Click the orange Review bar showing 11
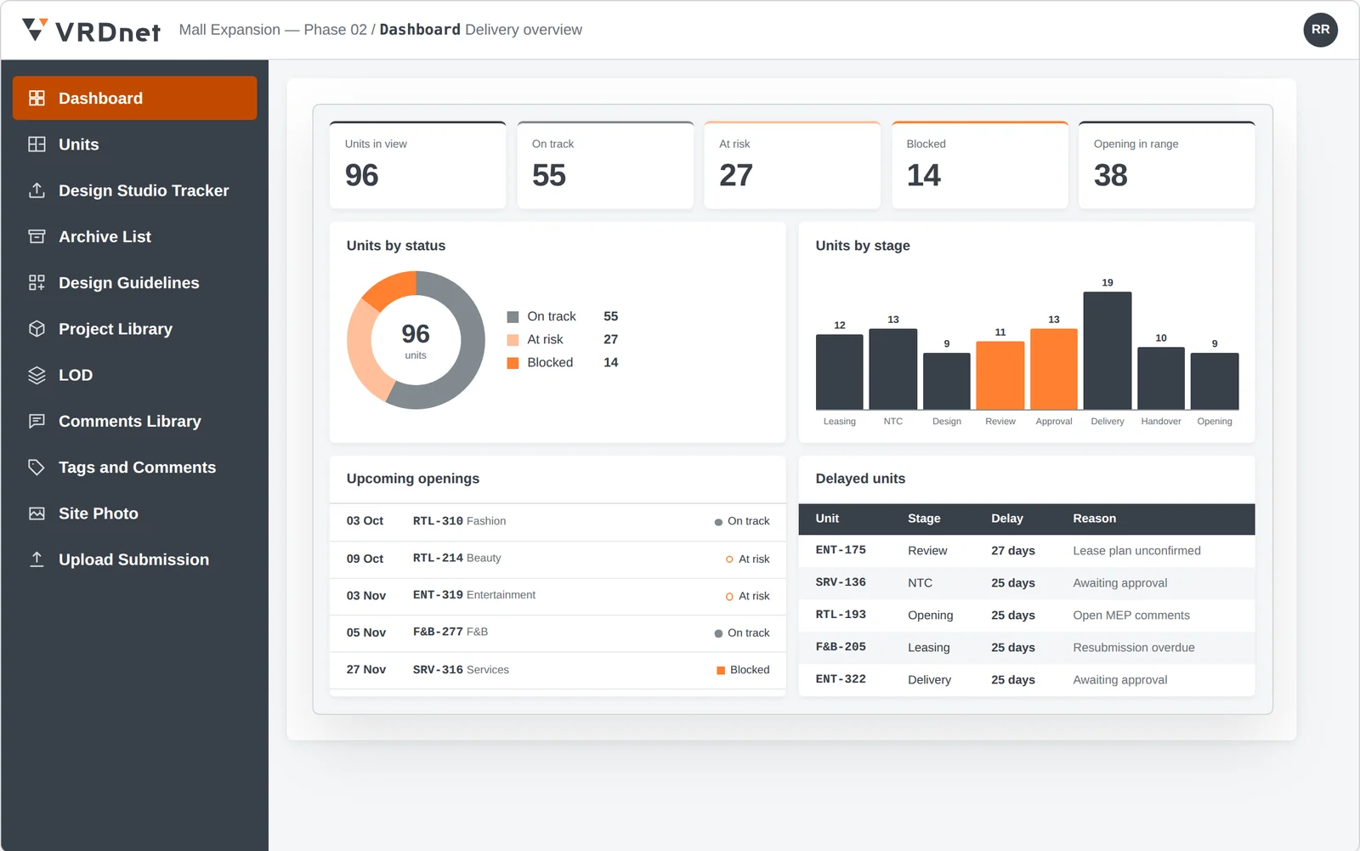The width and height of the screenshot is (1360, 851). pos(1000,376)
